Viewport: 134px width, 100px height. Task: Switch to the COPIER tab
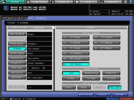point(86,2)
